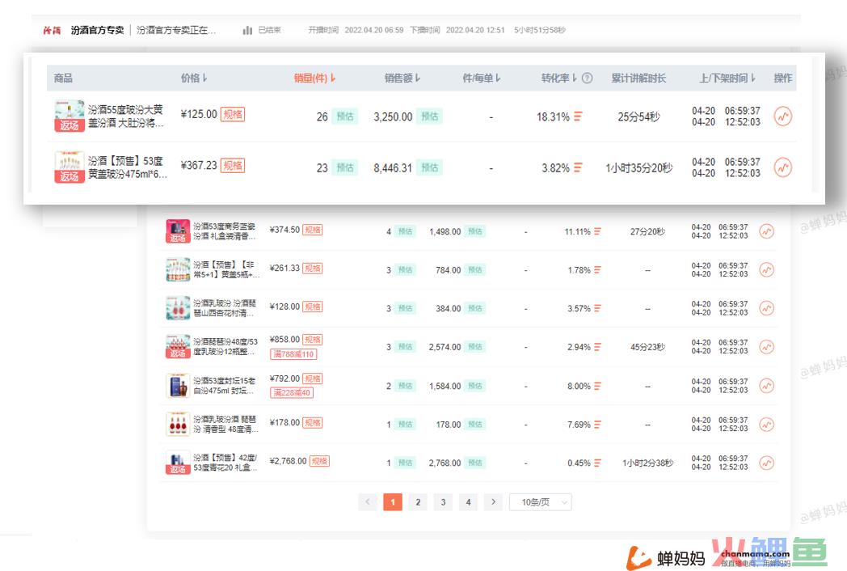
Task: Open product title 汾酒【预售】【非常5+1】黄盖5瓶
Action: click(x=226, y=270)
